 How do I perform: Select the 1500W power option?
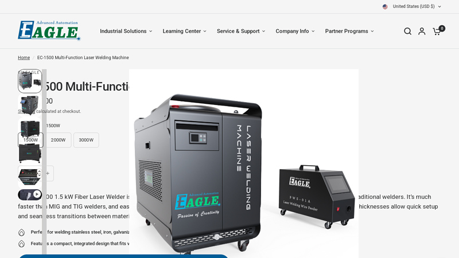pyautogui.click(x=30, y=140)
